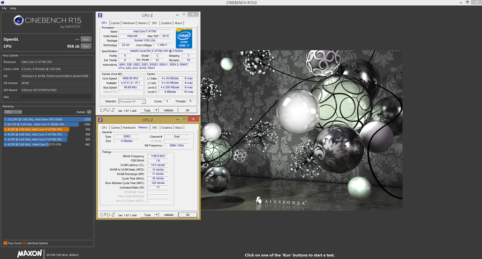Image resolution: width=482 pixels, height=259 pixels.
Task: Switch to Caches tab in upper CPU-Z window
Action: 115,23
